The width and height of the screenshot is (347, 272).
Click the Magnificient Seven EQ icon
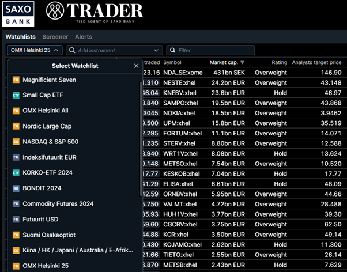[16, 80]
